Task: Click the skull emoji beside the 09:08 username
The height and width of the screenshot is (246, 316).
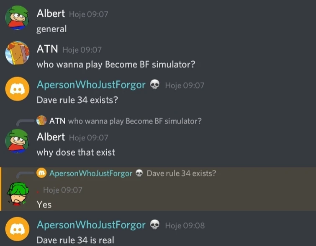Action: [x=155, y=225]
